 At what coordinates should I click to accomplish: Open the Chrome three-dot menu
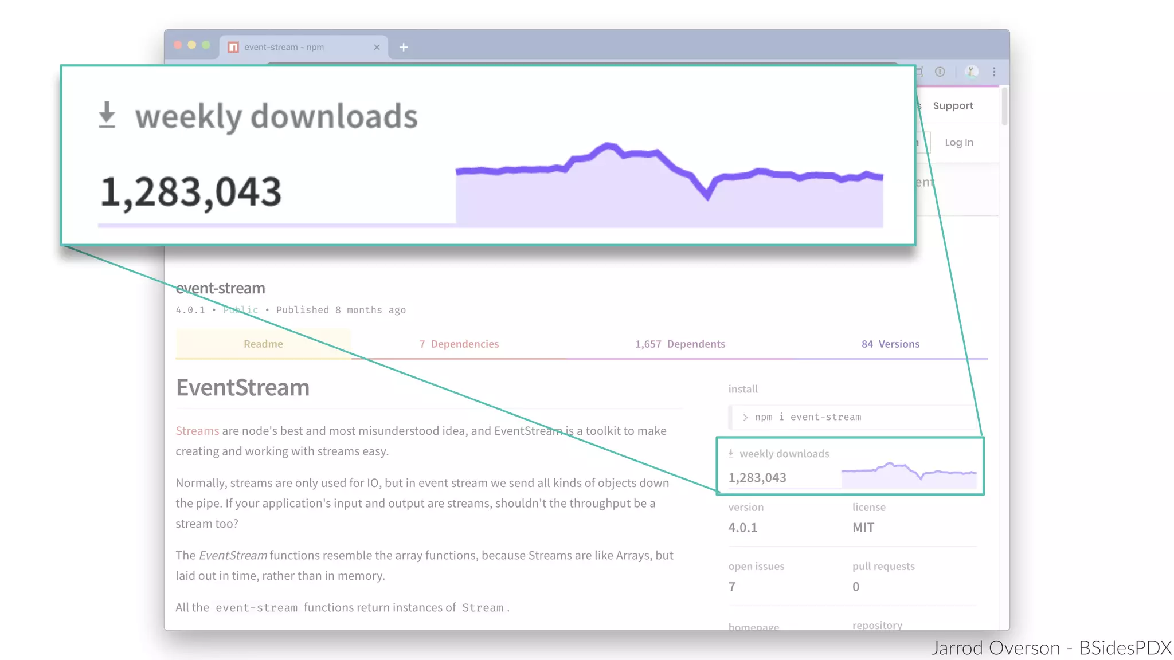click(x=994, y=72)
